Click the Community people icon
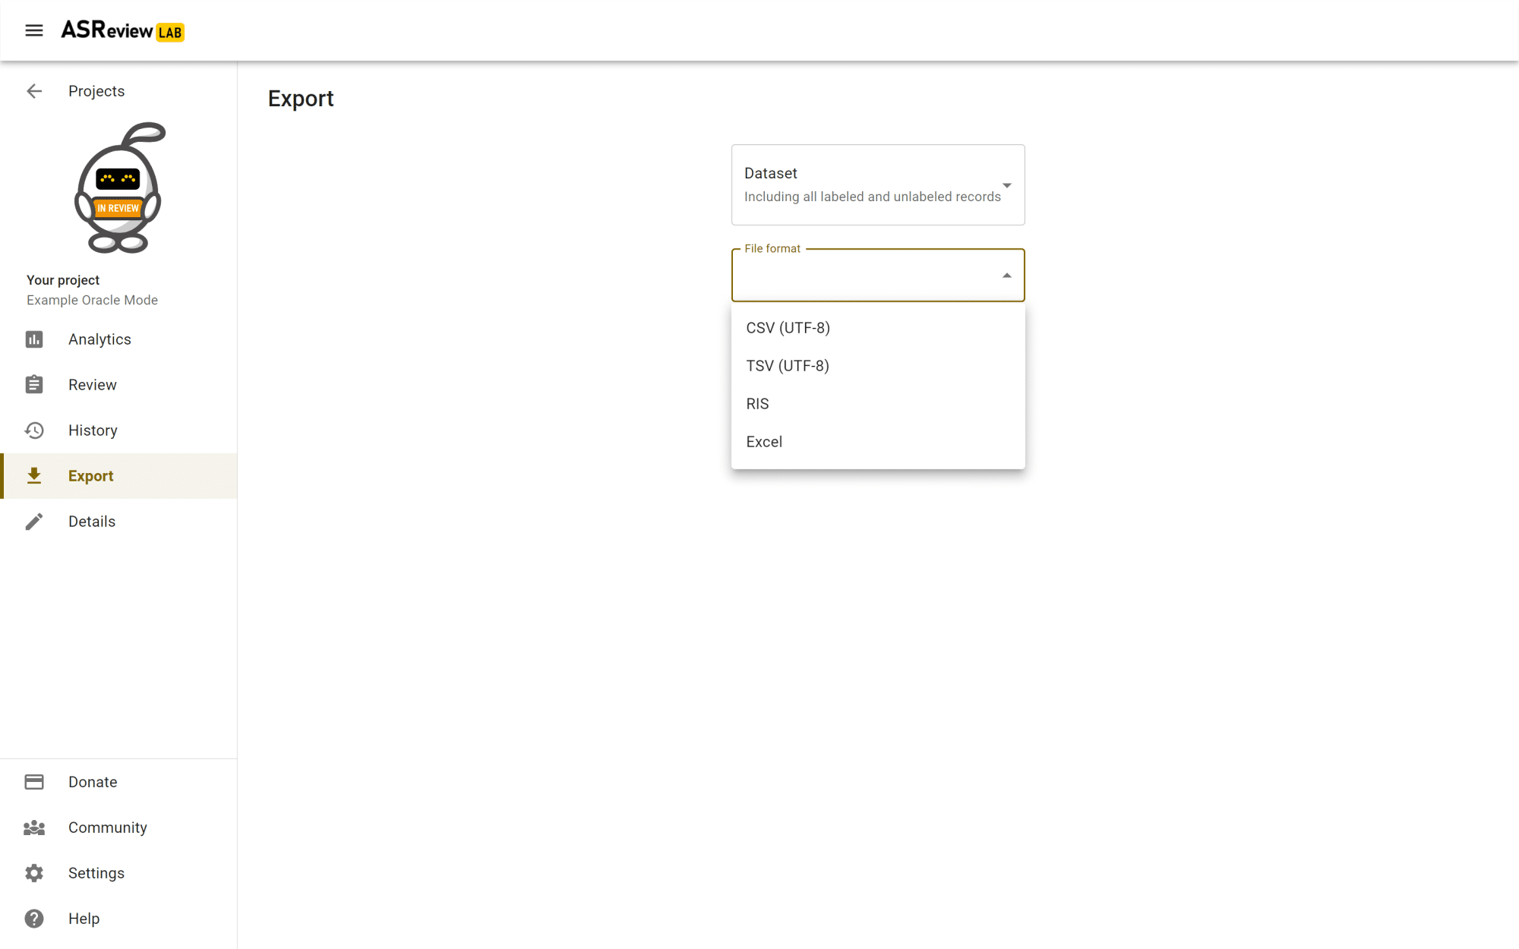Viewport: 1519px width, 949px height. 34,828
